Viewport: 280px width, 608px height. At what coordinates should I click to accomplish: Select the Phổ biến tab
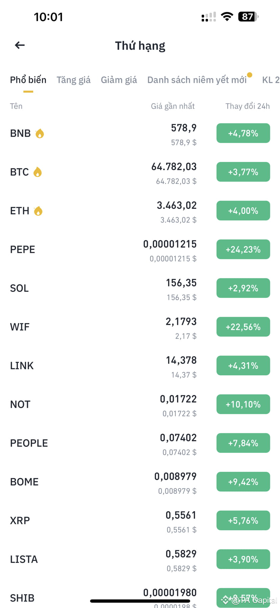28,80
